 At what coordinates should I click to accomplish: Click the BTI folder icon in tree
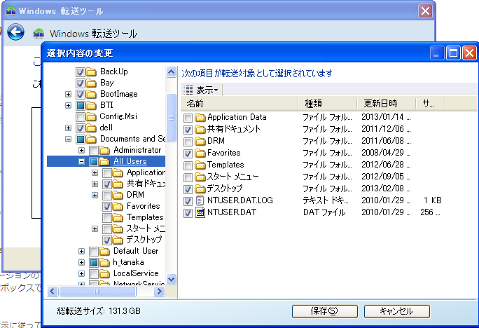click(91, 105)
